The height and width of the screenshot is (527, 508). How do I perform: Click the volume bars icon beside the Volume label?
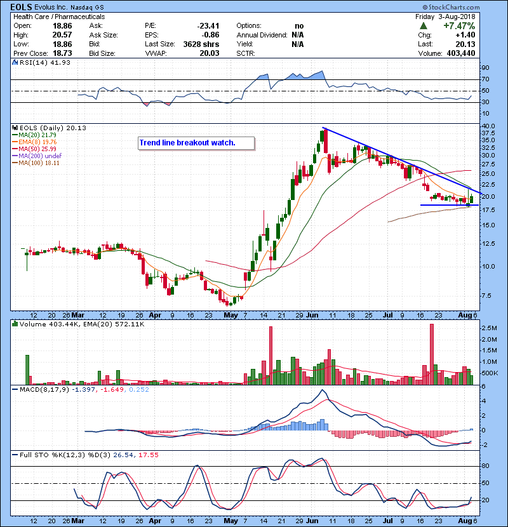point(15,324)
